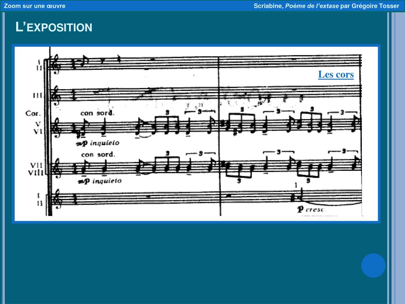This screenshot has width=405, height=304.
Task: Click the "Zoom sur une œuvre" header text
Action: (x=35, y=6)
